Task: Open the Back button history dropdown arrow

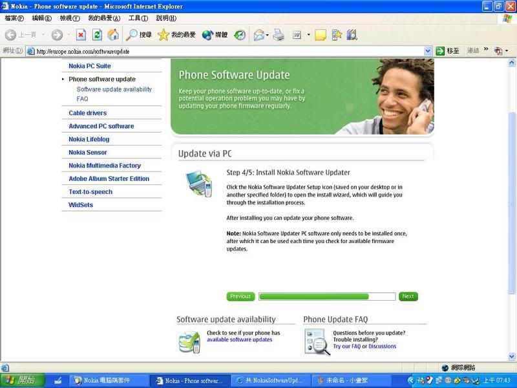Action: click(43, 35)
